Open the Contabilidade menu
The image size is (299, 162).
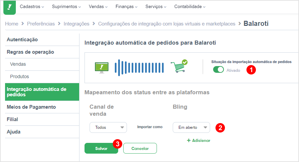point(190,6)
